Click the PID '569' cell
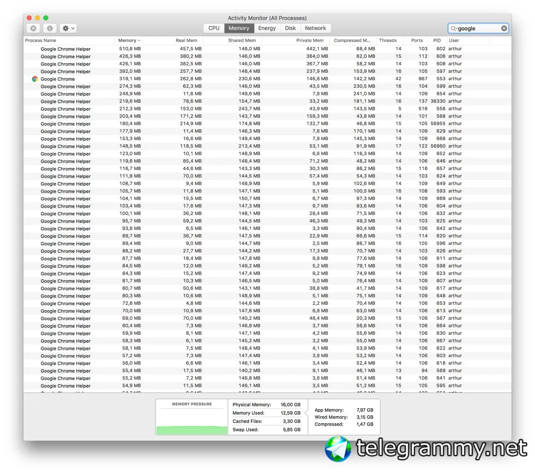This screenshot has width=535, height=474. tap(441, 371)
